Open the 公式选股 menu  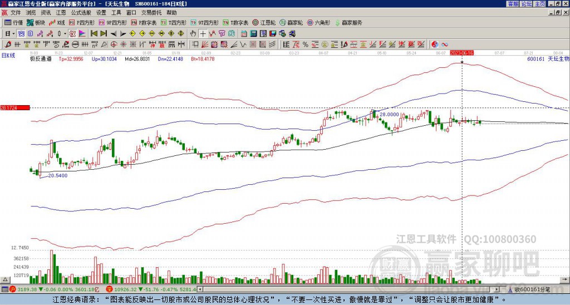[x=81, y=13]
